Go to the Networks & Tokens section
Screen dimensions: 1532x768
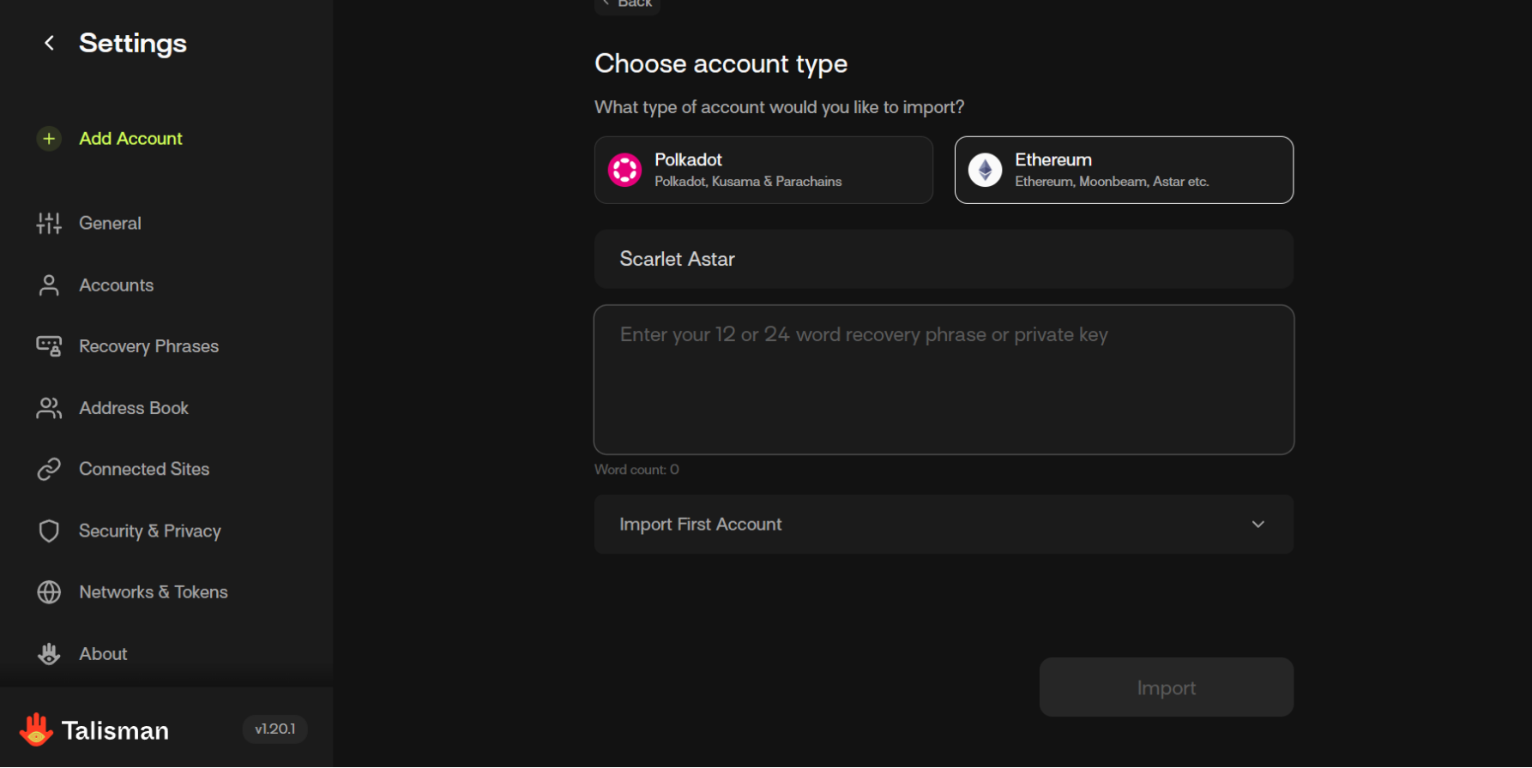click(153, 592)
